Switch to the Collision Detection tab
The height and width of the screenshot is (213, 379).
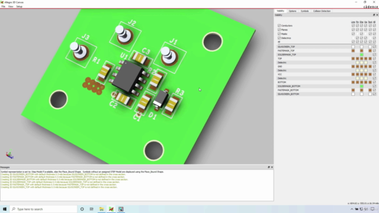(x=322, y=11)
